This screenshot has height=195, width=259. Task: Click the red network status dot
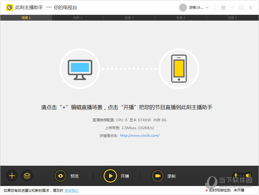point(207,190)
